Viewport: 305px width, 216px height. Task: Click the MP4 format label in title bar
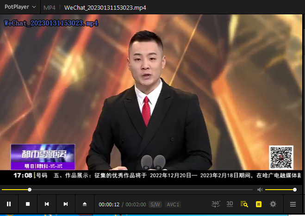(x=49, y=8)
